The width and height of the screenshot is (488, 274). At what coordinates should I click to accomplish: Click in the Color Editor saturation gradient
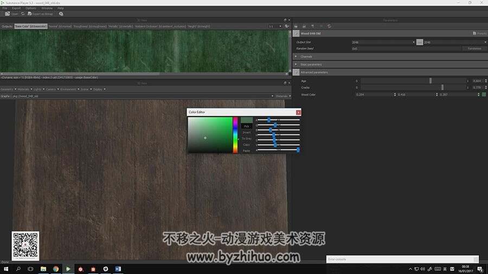(x=210, y=135)
